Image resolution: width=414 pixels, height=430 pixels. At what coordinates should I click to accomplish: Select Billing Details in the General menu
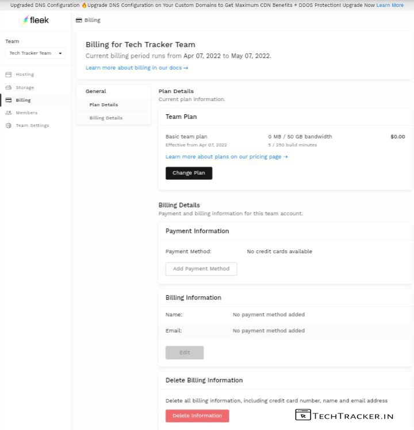[x=106, y=118]
